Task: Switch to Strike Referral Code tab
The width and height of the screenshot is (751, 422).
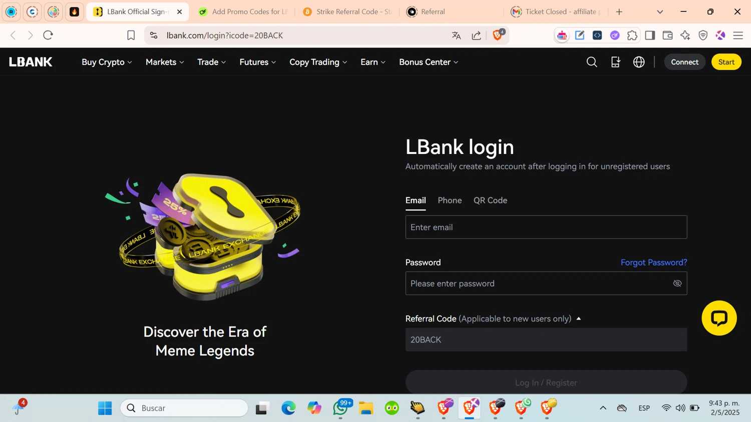Action: (347, 11)
